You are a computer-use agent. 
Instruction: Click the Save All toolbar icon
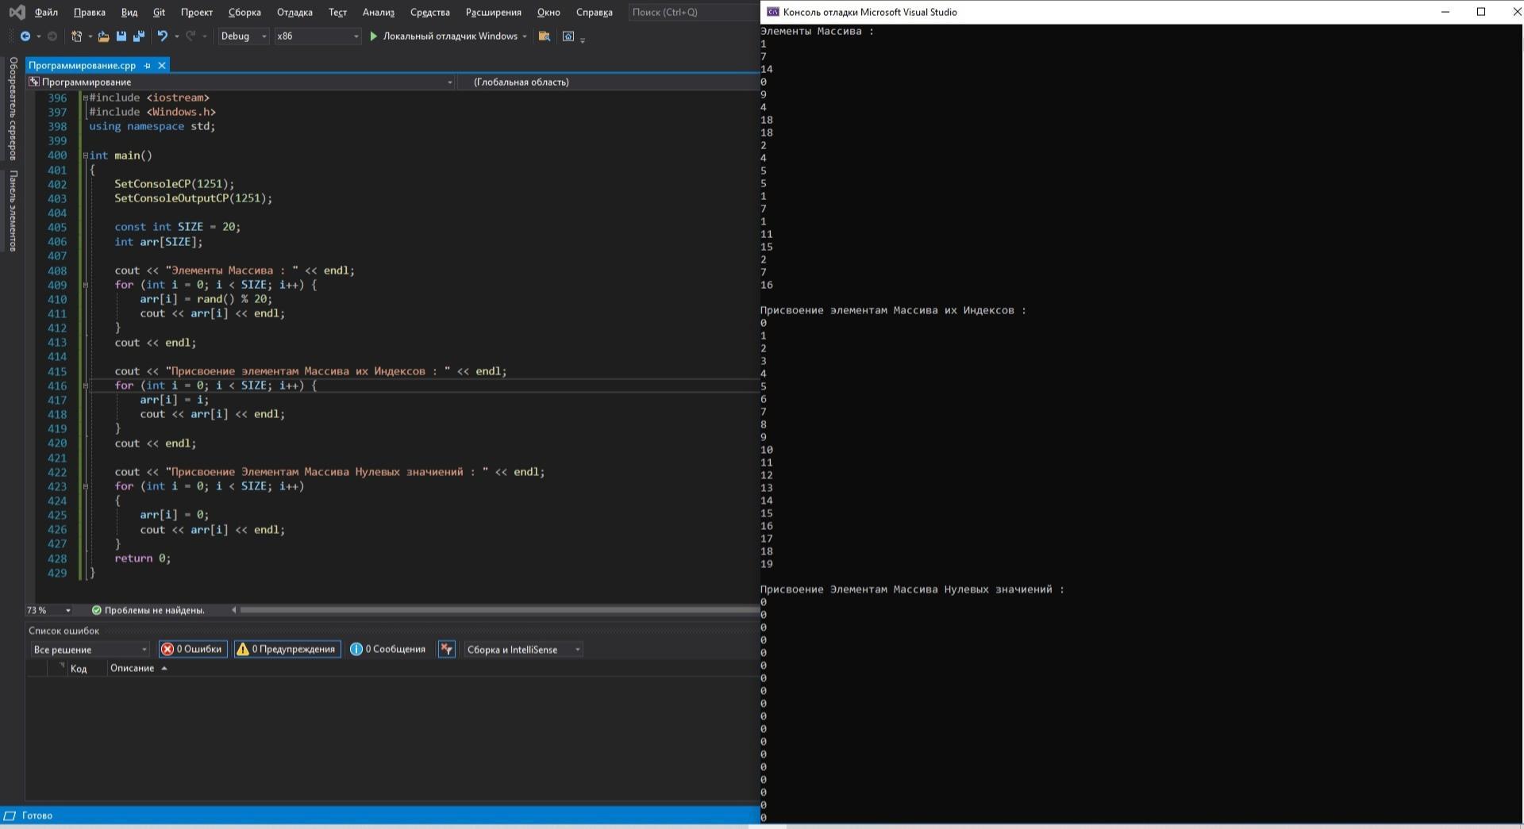[139, 36]
